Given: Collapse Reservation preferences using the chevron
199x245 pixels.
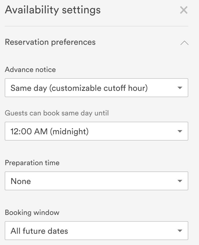Looking at the screenshot, I should point(184,43).
